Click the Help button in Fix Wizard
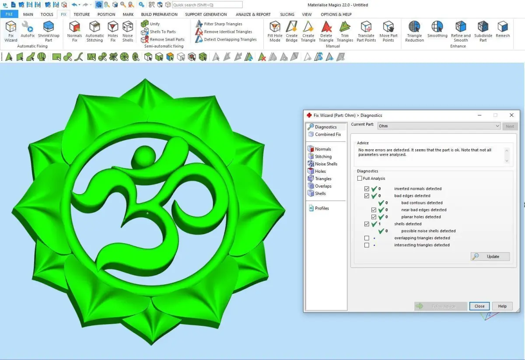 point(502,306)
